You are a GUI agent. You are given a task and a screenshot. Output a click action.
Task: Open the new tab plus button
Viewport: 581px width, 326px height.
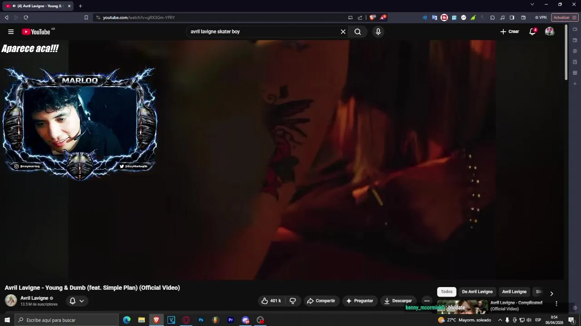tap(80, 6)
